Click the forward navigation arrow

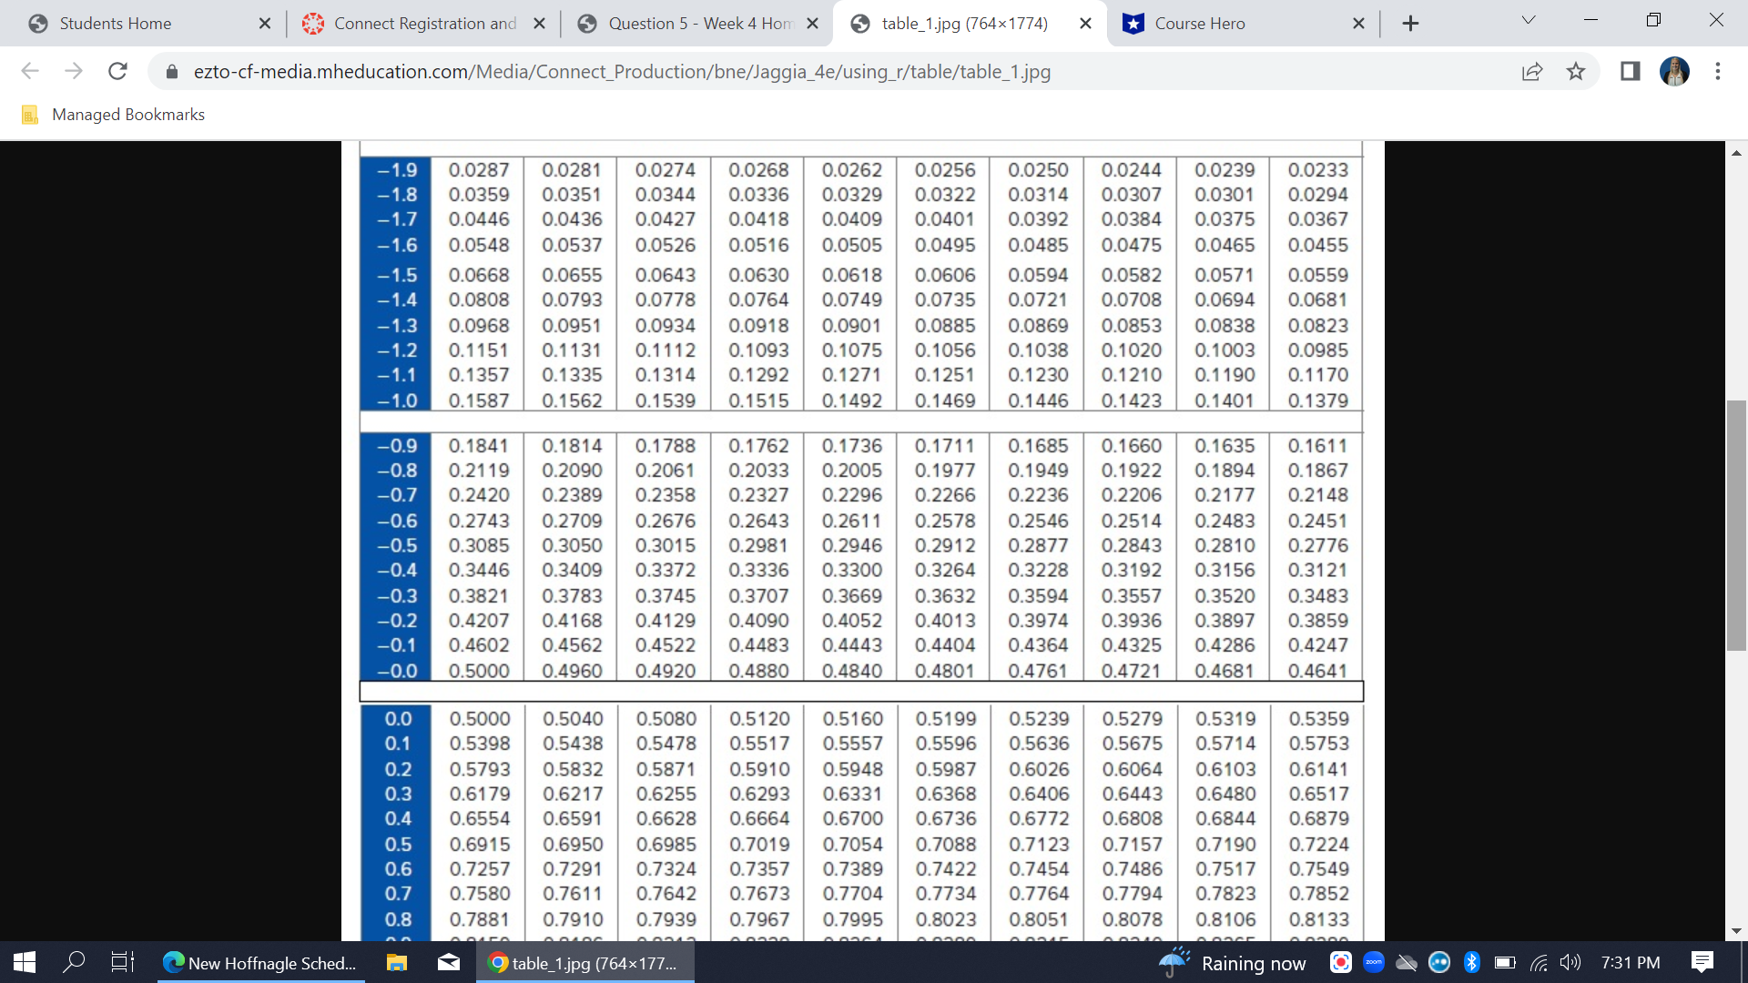point(74,71)
